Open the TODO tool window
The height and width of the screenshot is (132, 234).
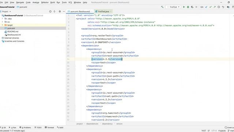point(38,128)
